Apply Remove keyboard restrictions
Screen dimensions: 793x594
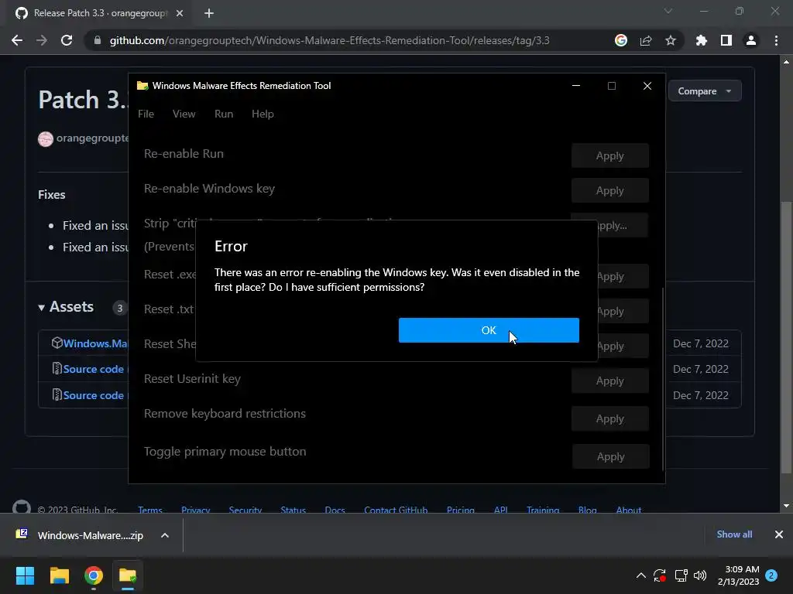point(610,418)
